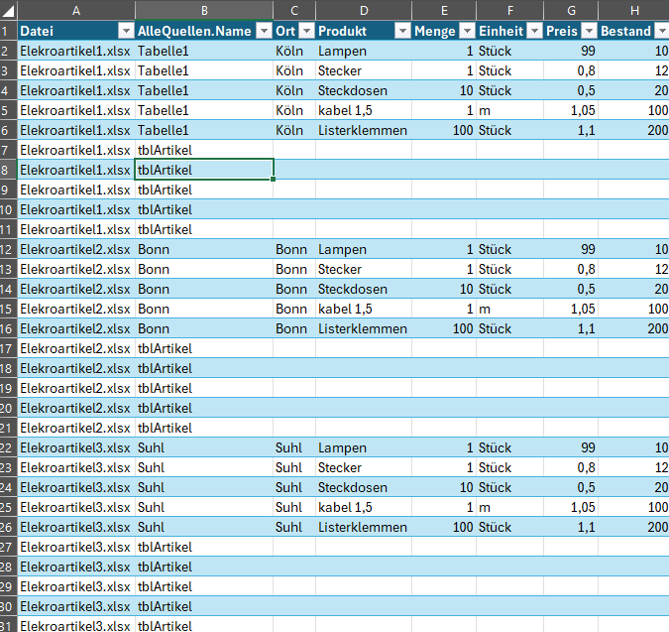Click the Elekroartikel3.xlsx cell in row 22
The width and height of the screenshot is (669, 632).
(75, 447)
